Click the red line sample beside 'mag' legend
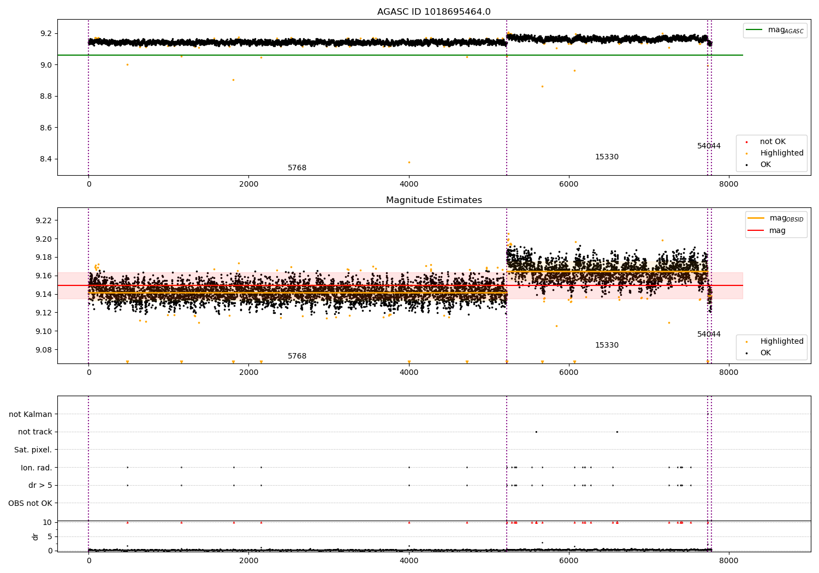The image size is (819, 573). 756,231
